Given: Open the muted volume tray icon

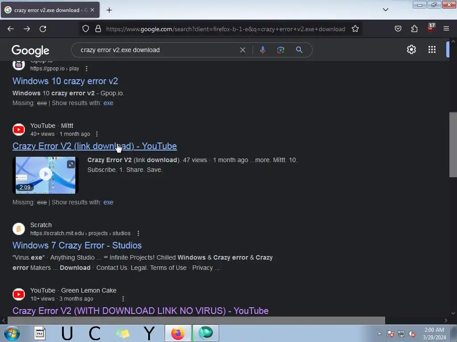Looking at the screenshot, I should click(x=412, y=334).
